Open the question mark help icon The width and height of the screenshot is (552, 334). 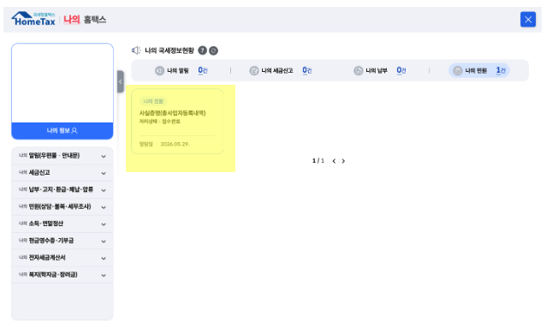203,51
